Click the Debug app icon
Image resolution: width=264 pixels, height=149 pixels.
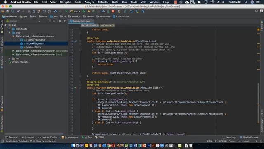click(x=94, y=11)
